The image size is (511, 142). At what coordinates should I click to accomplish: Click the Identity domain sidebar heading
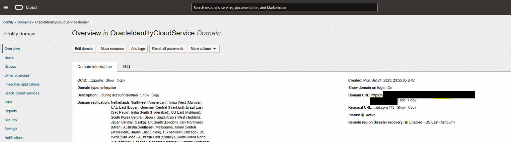click(19, 34)
